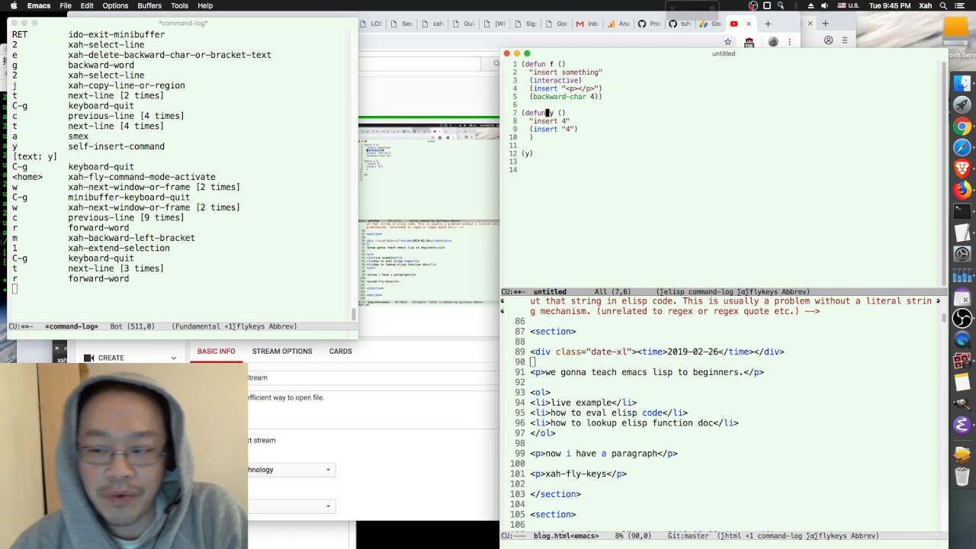Open the Buffers menu
976x549 pixels.
coord(149,5)
